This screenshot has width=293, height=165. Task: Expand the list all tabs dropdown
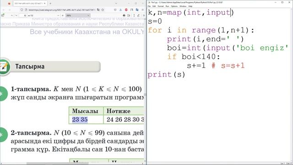pyautogui.click(x=116, y=3)
